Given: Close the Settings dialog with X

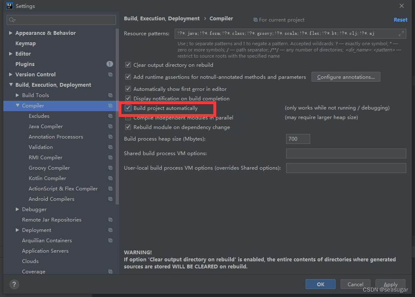Looking at the screenshot, I should coord(402,6).
